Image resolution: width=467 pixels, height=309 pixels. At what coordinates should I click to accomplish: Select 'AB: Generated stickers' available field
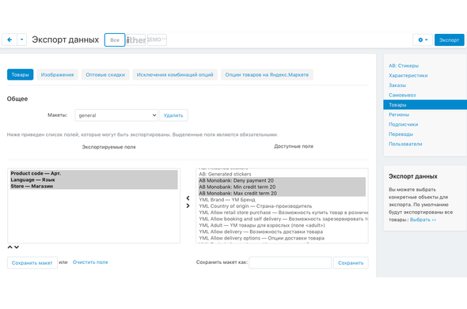(x=282, y=175)
